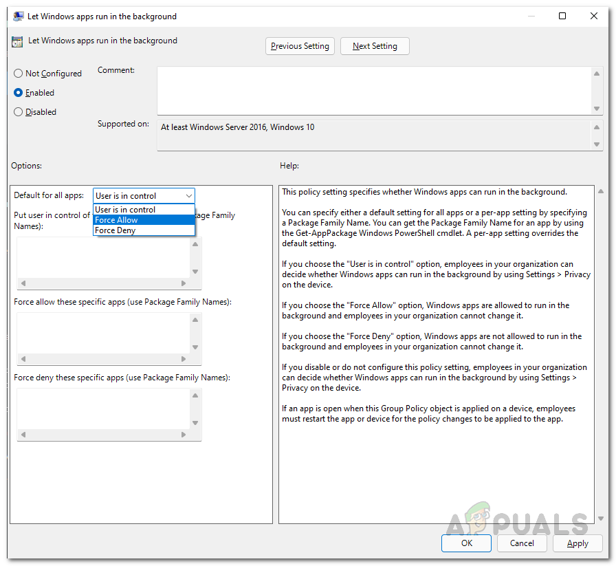
Task: Click 'At least Windows Server 2016, Windows 10' text
Action: tap(237, 127)
